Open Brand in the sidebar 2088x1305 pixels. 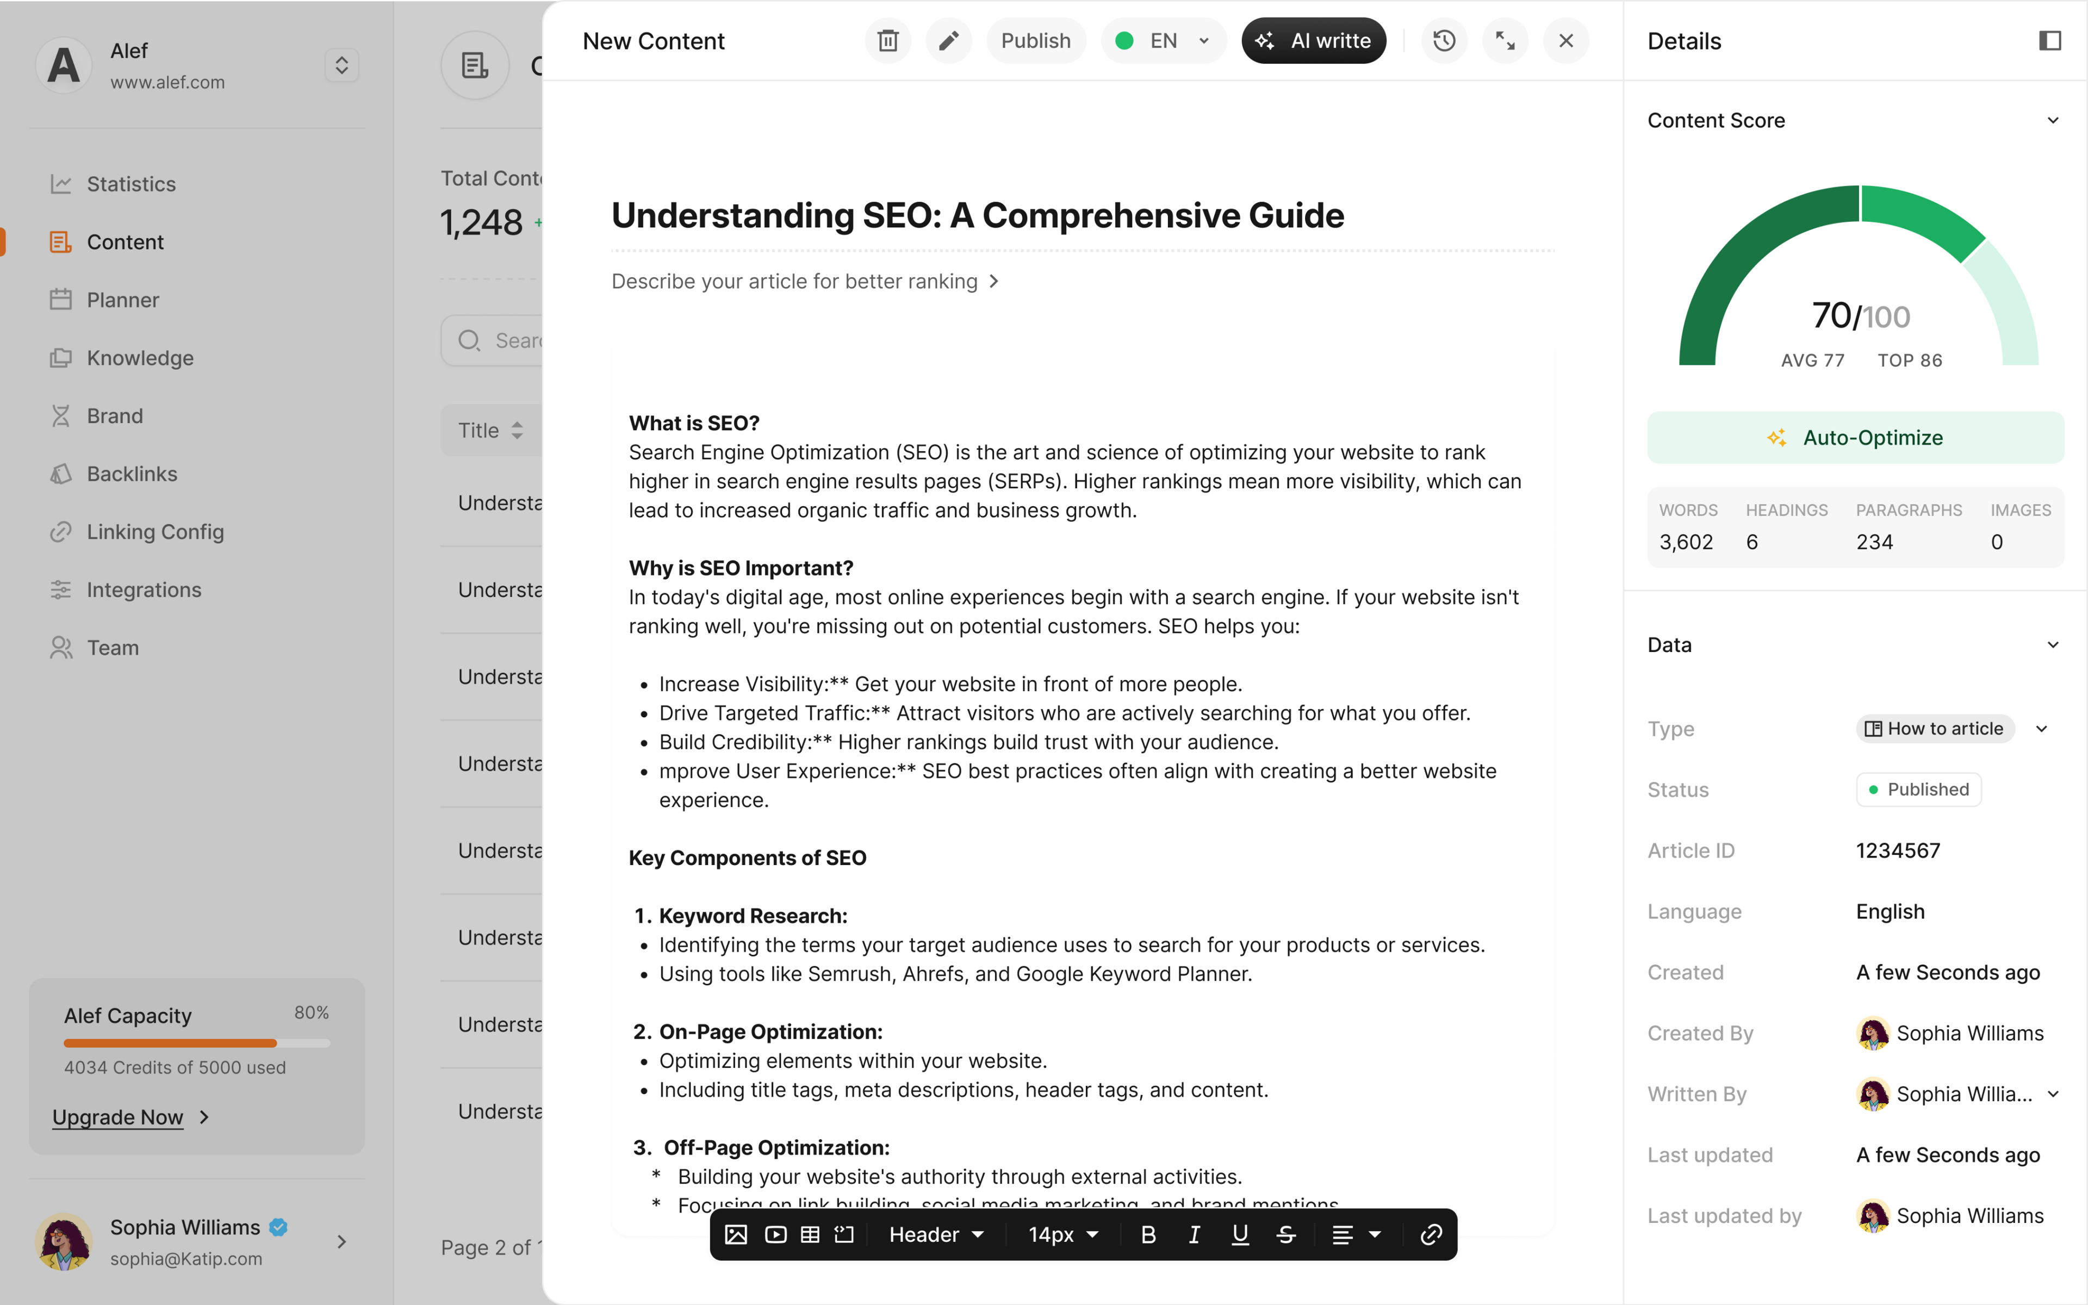96,415
